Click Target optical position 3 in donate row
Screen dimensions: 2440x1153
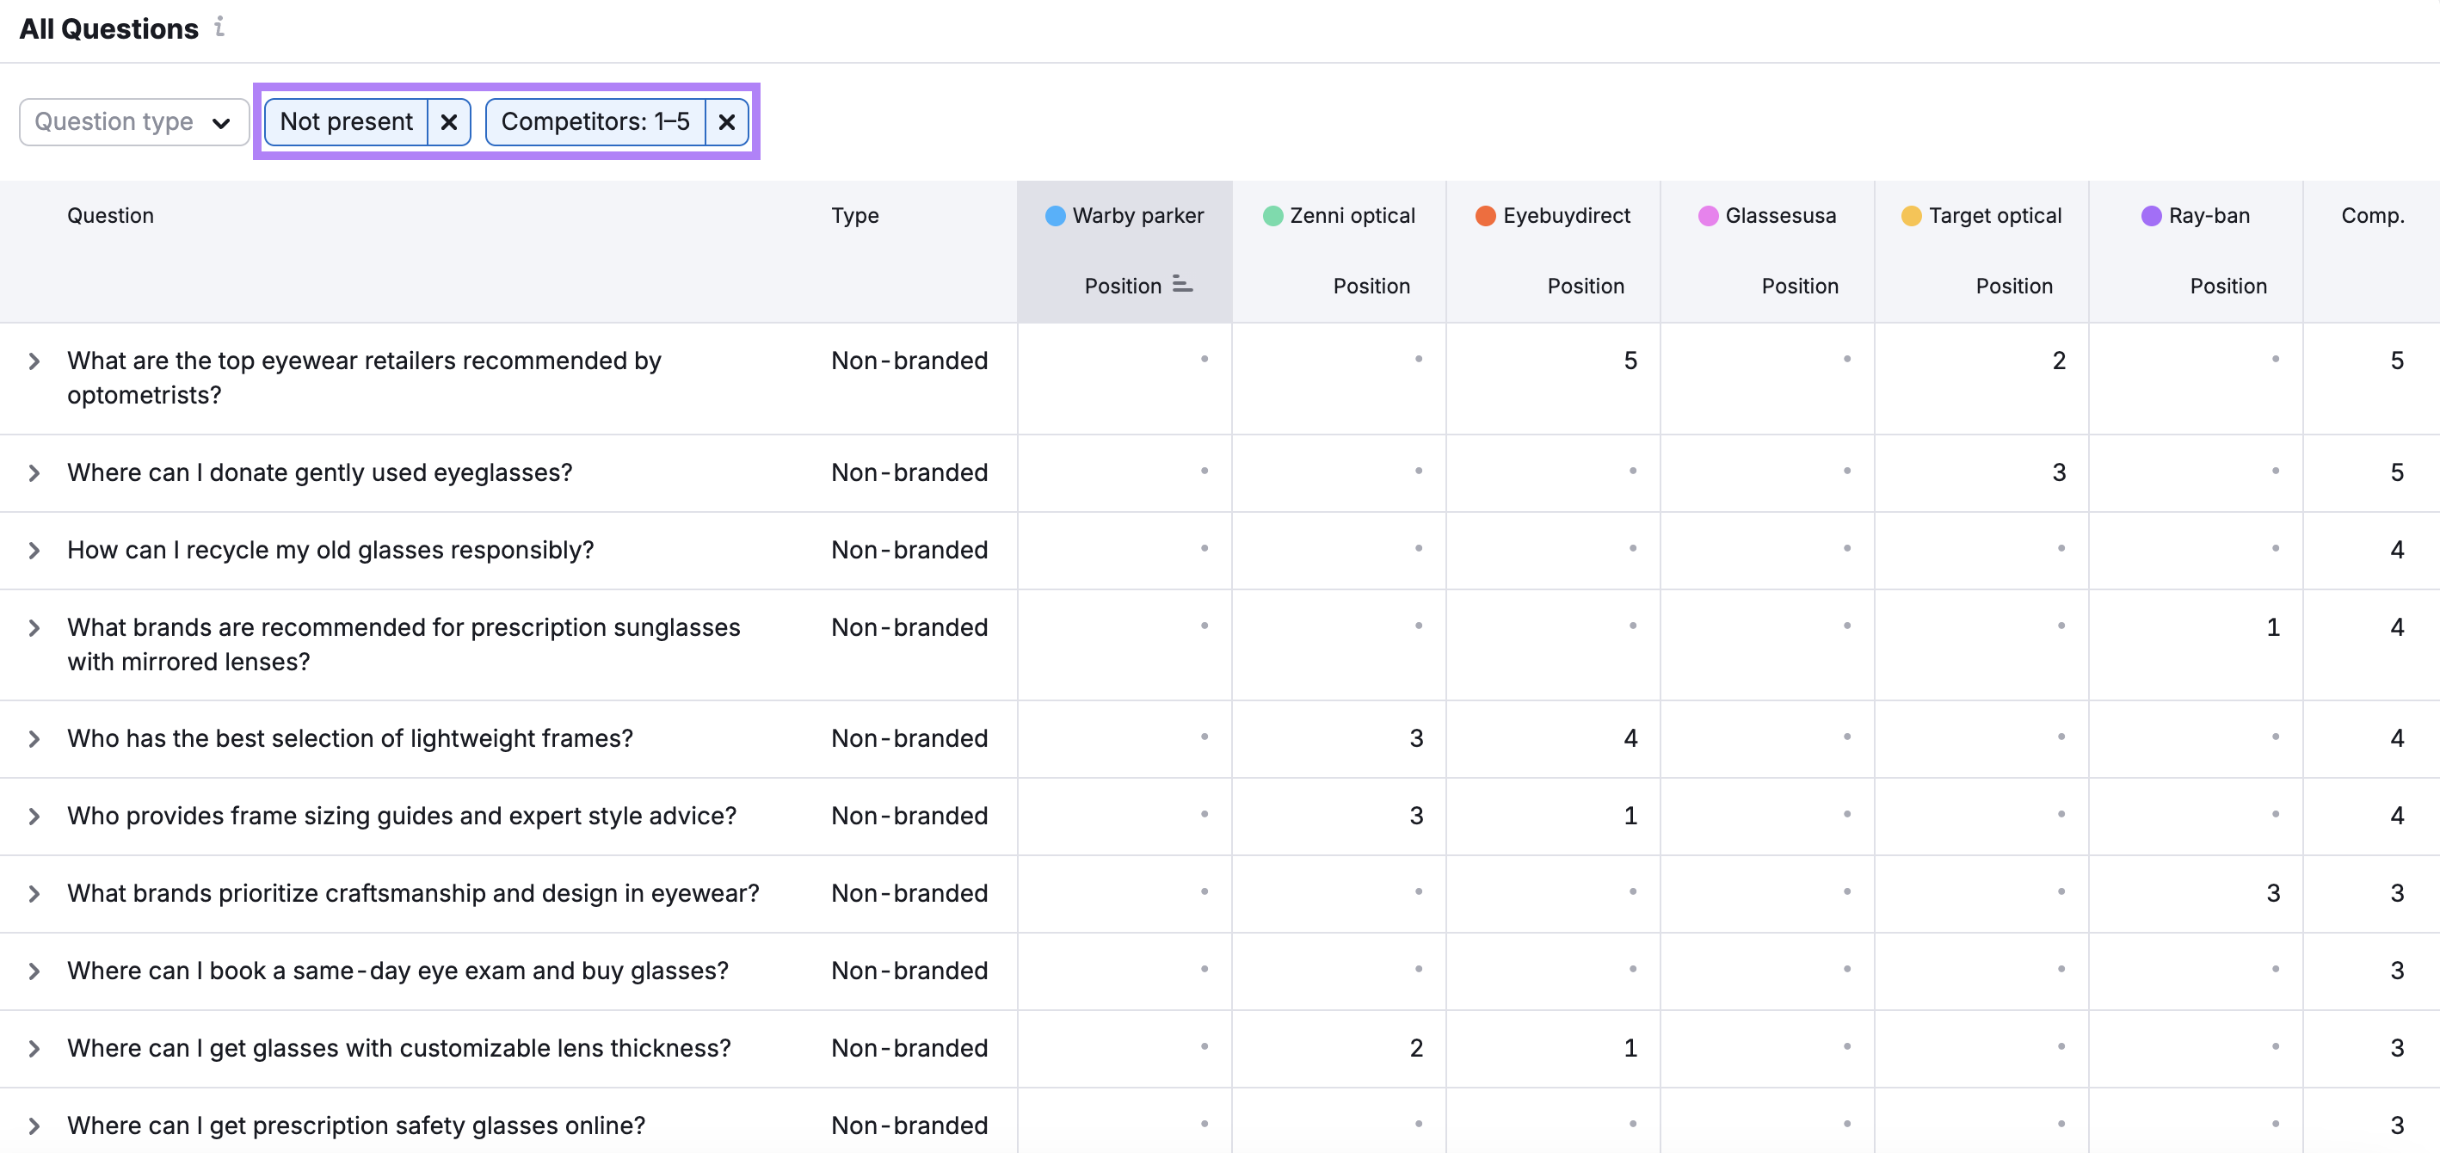(x=2058, y=472)
